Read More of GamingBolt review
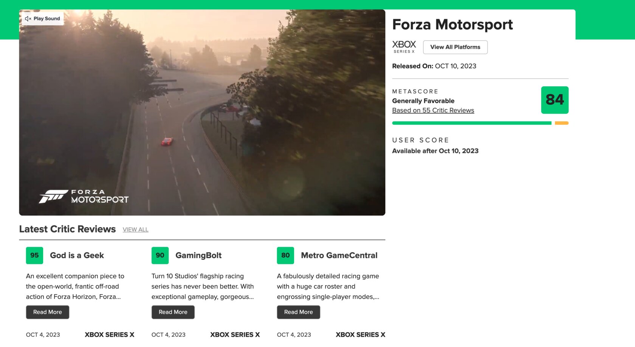Screen dimensions: 635x347 173,312
